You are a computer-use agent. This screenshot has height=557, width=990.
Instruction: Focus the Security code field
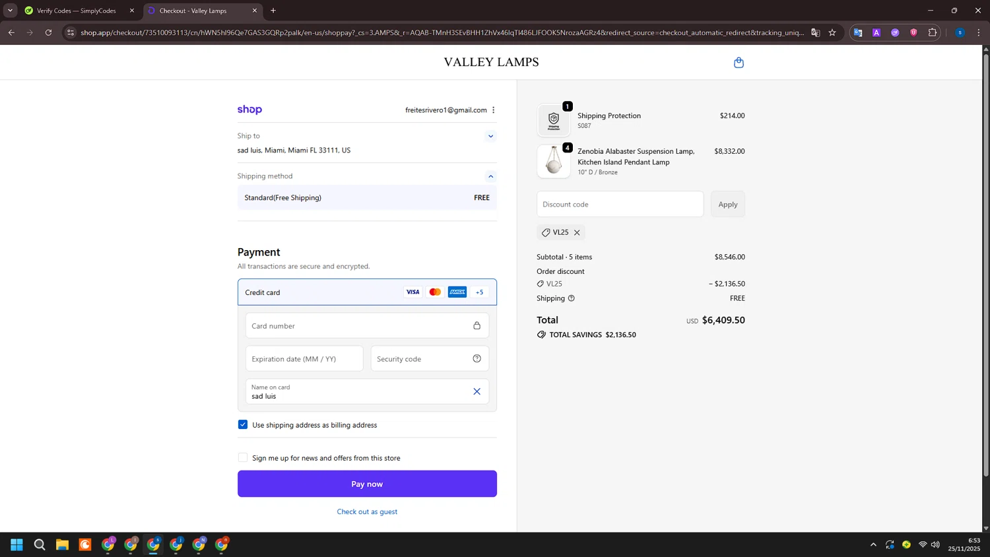click(x=430, y=358)
